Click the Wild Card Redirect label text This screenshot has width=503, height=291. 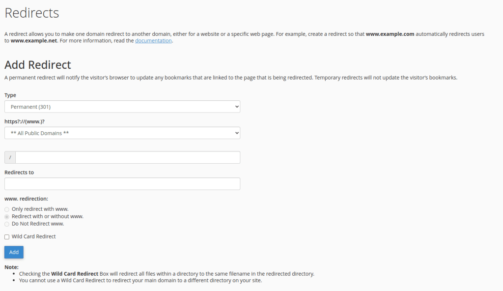(33, 236)
